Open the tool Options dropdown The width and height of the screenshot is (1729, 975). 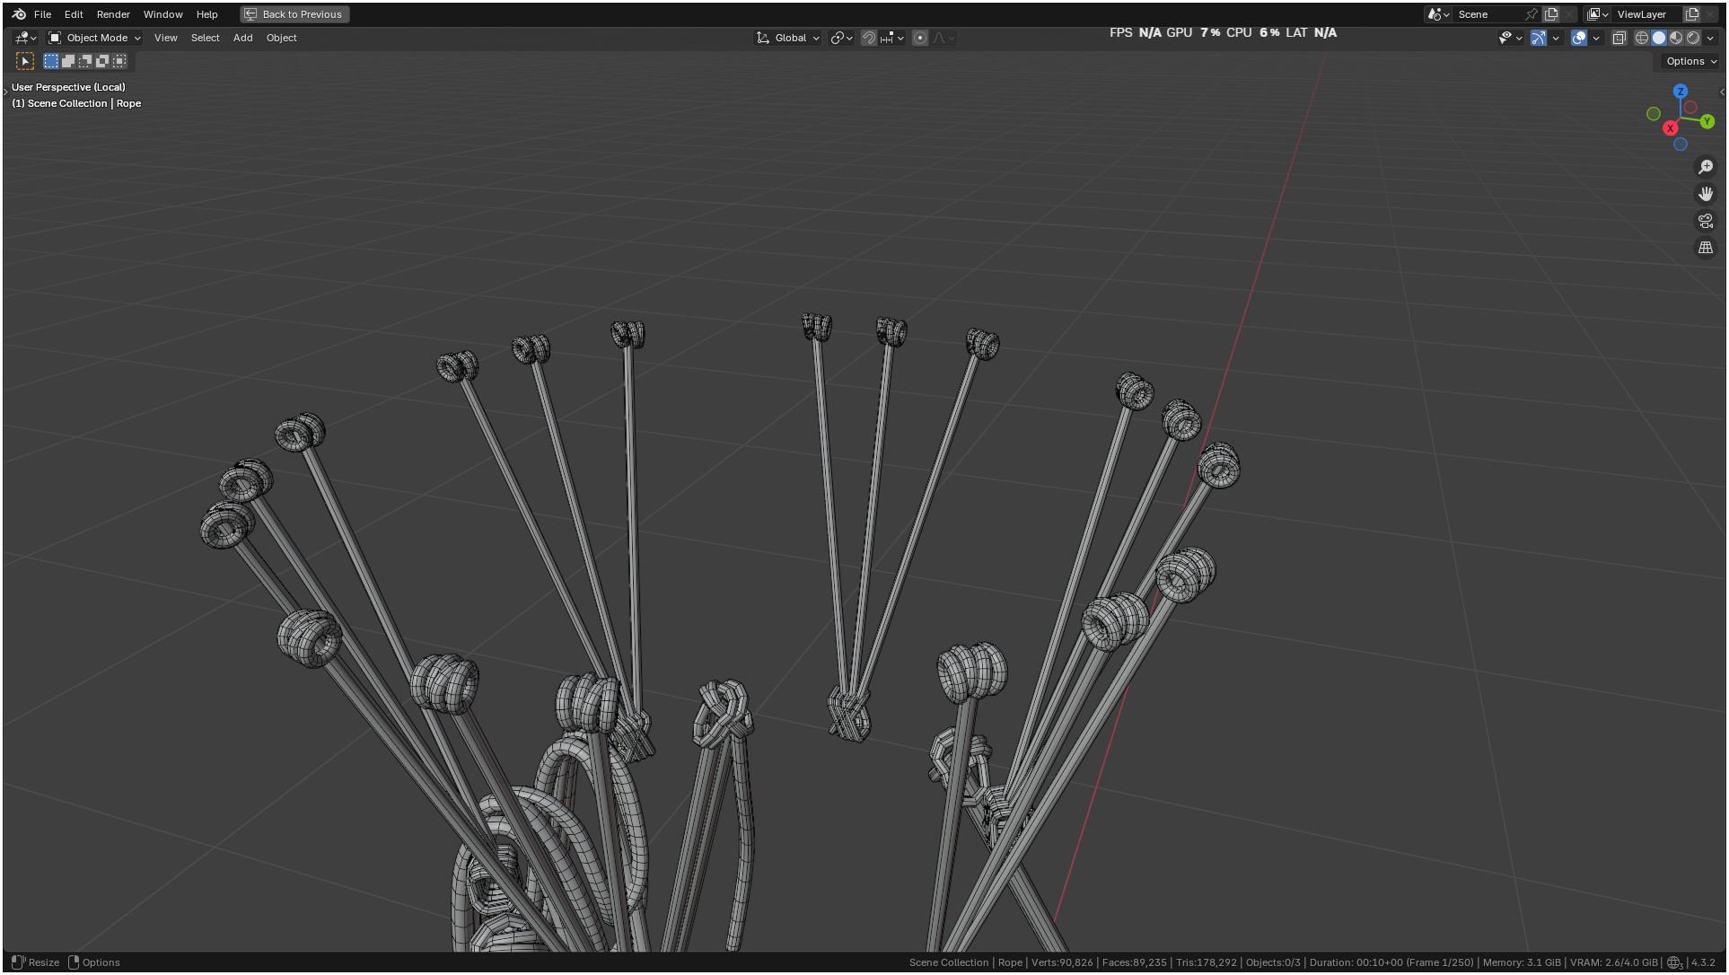[1690, 61]
